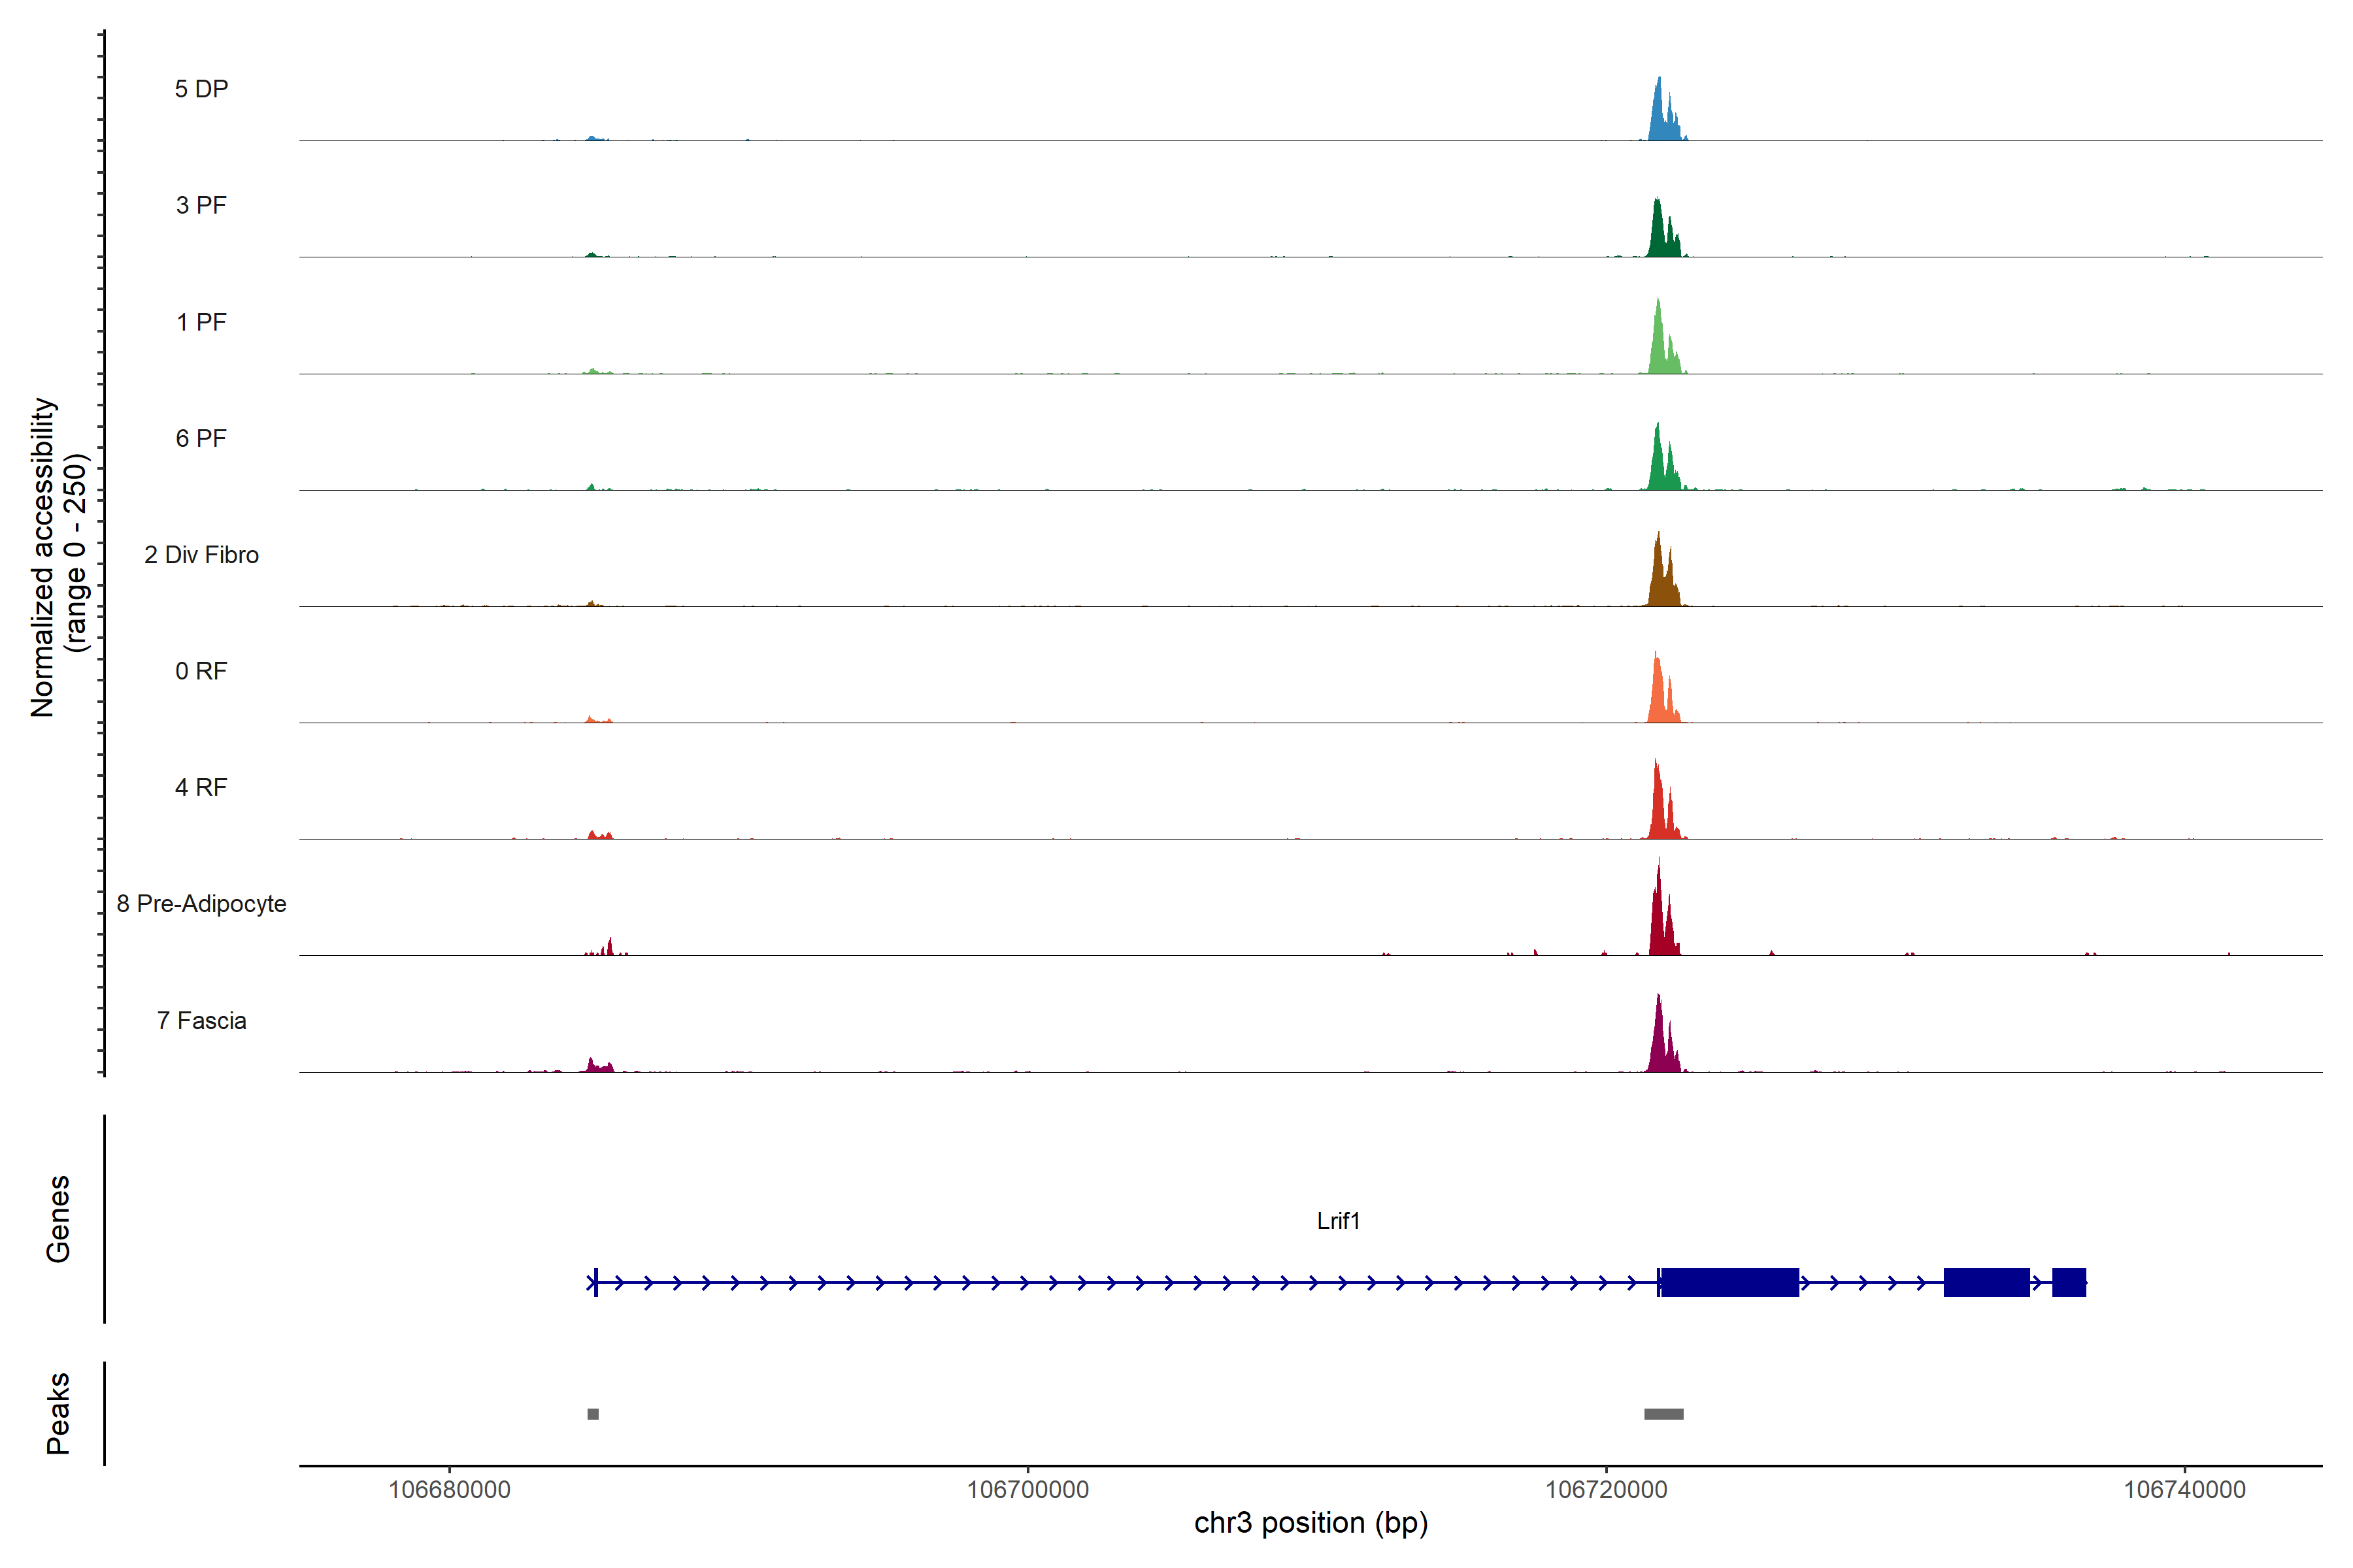This screenshot has width=2353, height=1568.
Task: Click the 0 RF track label
Action: point(201,671)
